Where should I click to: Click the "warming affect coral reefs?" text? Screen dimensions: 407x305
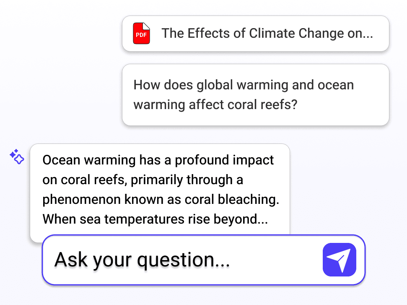click(x=215, y=104)
